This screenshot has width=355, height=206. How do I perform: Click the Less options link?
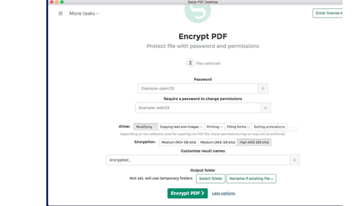pyautogui.click(x=223, y=193)
